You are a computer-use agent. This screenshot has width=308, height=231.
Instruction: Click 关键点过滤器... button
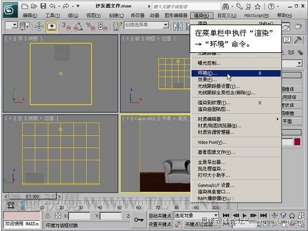[x=201, y=224]
